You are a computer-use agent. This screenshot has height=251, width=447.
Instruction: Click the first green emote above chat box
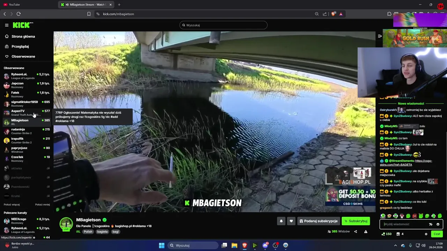(x=383, y=216)
